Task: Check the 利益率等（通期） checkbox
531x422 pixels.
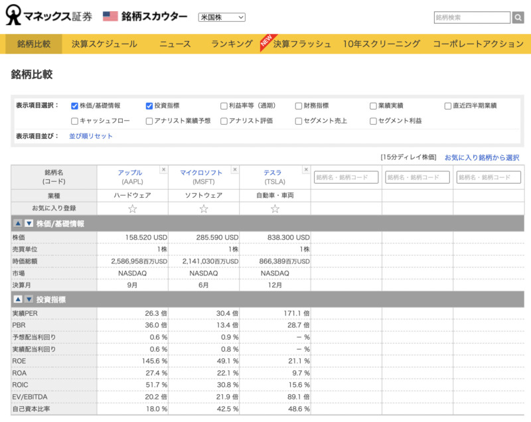Action: 224,106
